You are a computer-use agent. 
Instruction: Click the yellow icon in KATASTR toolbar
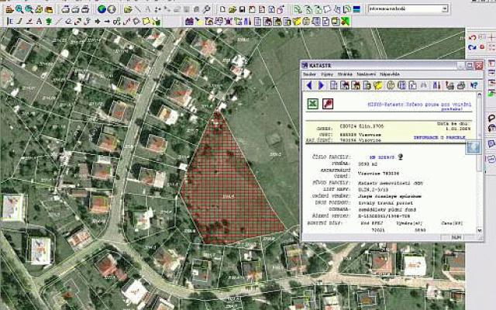[377, 85]
